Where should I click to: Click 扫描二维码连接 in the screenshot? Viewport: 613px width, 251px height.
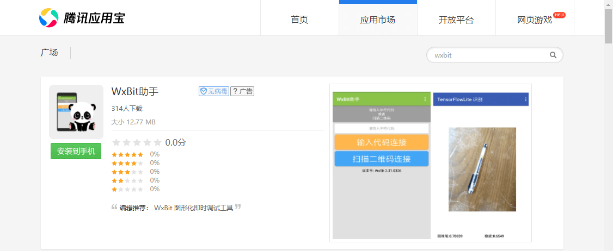(x=382, y=159)
